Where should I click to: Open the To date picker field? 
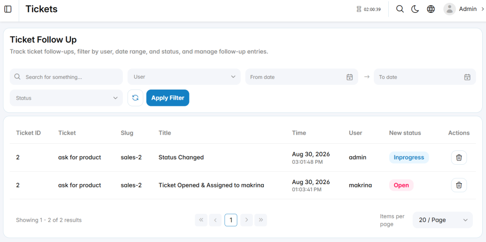tap(425, 77)
